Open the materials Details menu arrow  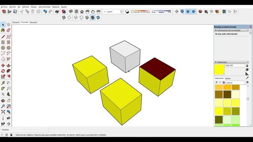pyautogui.click(x=247, y=82)
